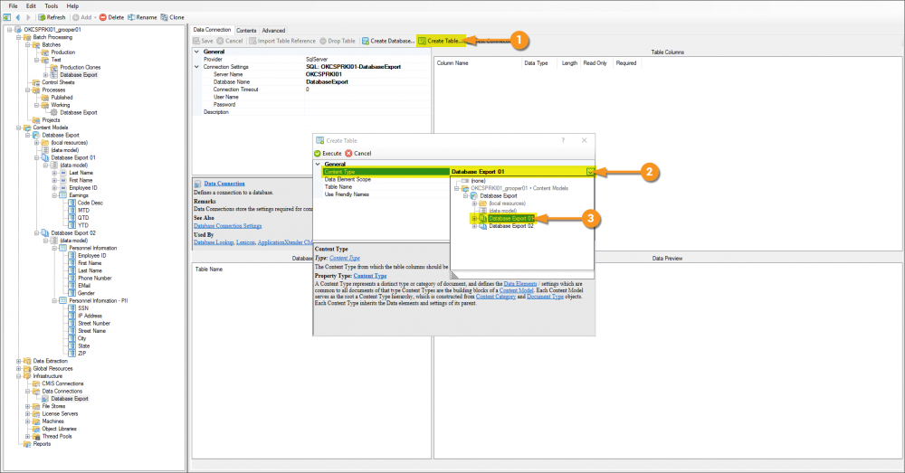Click the Server Name value OKCSPRKI01

(324, 74)
